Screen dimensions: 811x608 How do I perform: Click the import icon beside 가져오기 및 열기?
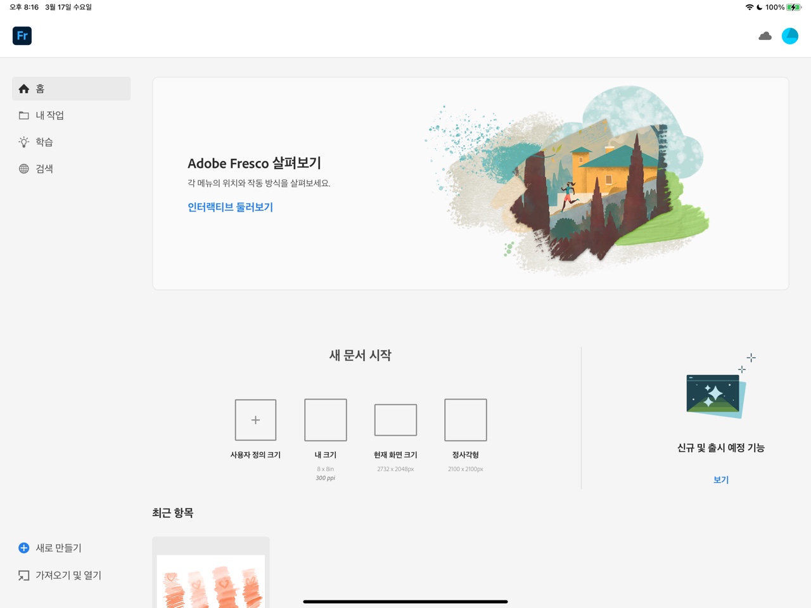[24, 575]
